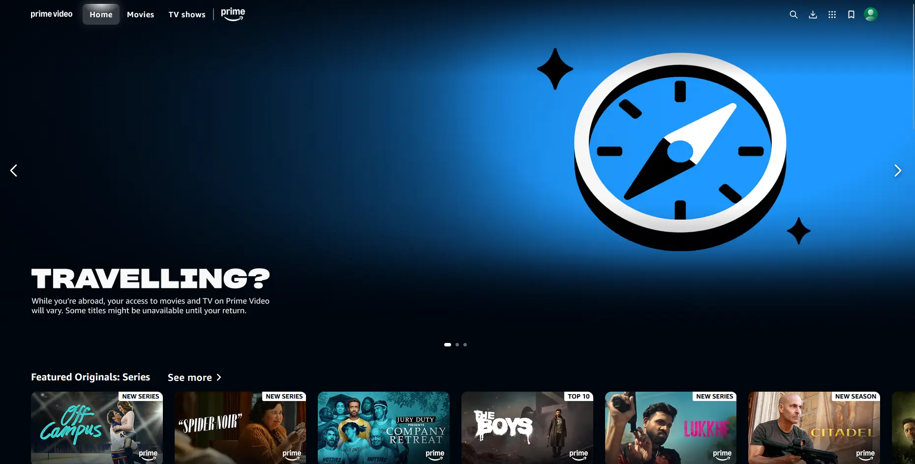Select the third carousel indicator dot
The image size is (915, 464).
[465, 344]
